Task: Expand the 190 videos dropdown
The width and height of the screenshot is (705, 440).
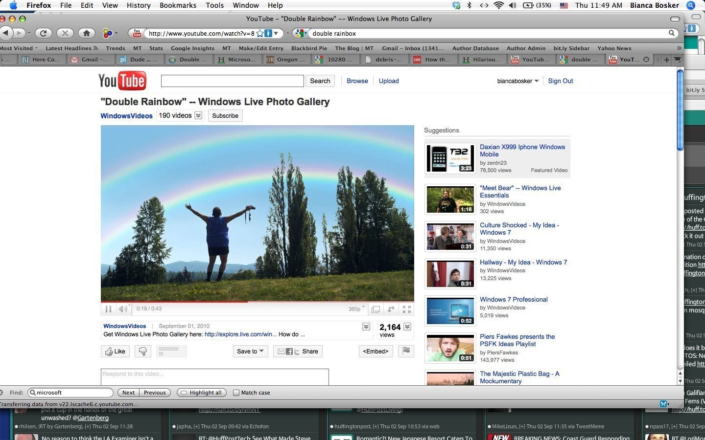Action: click(198, 115)
